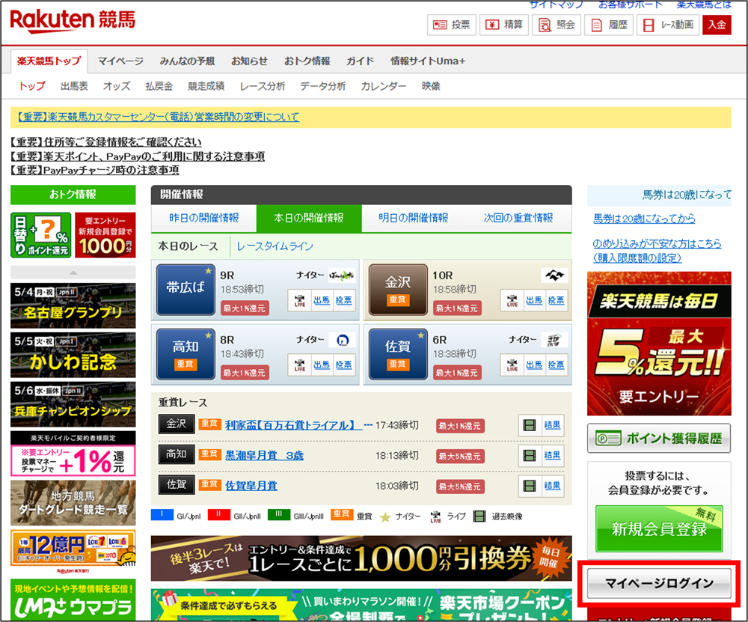Click the 精算 header button
Viewport: 748px width, 622px height.
tap(504, 25)
